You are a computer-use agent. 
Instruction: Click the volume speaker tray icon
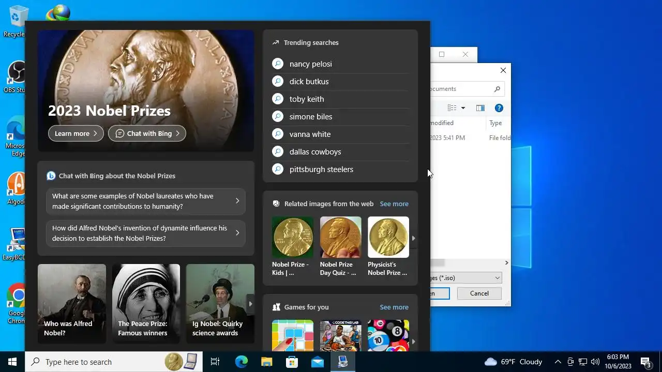click(595, 362)
